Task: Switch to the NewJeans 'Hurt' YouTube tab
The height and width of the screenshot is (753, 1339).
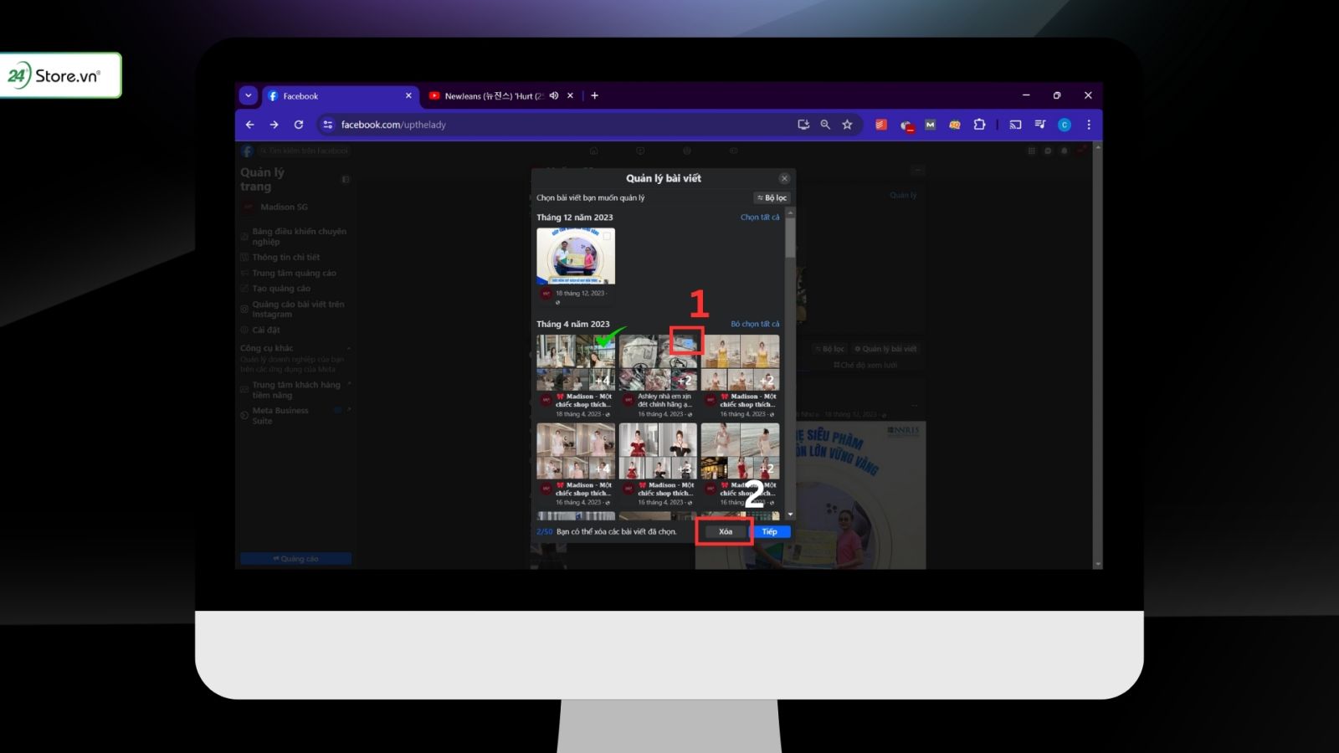Action: click(x=500, y=96)
